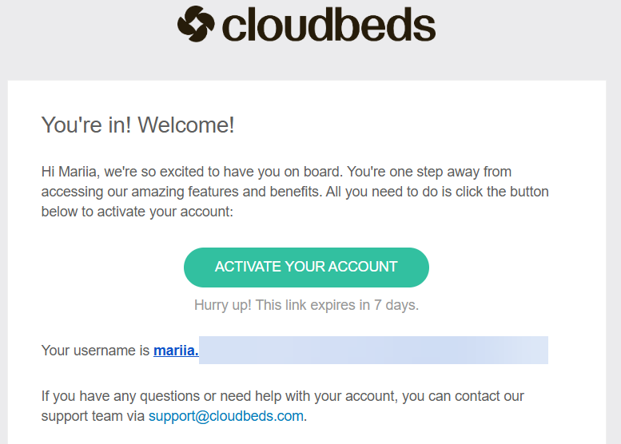Open the support@cloudbeds.com email link
Viewport: 621px width, 444px height.
pos(226,416)
